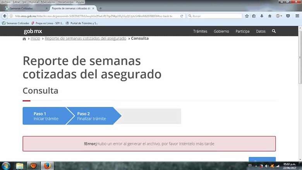Open Windows Start menu orb
The image size is (302, 170).
(7, 166)
